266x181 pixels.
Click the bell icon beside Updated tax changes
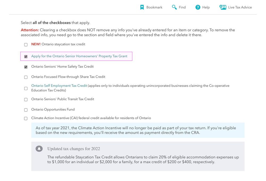(39, 149)
